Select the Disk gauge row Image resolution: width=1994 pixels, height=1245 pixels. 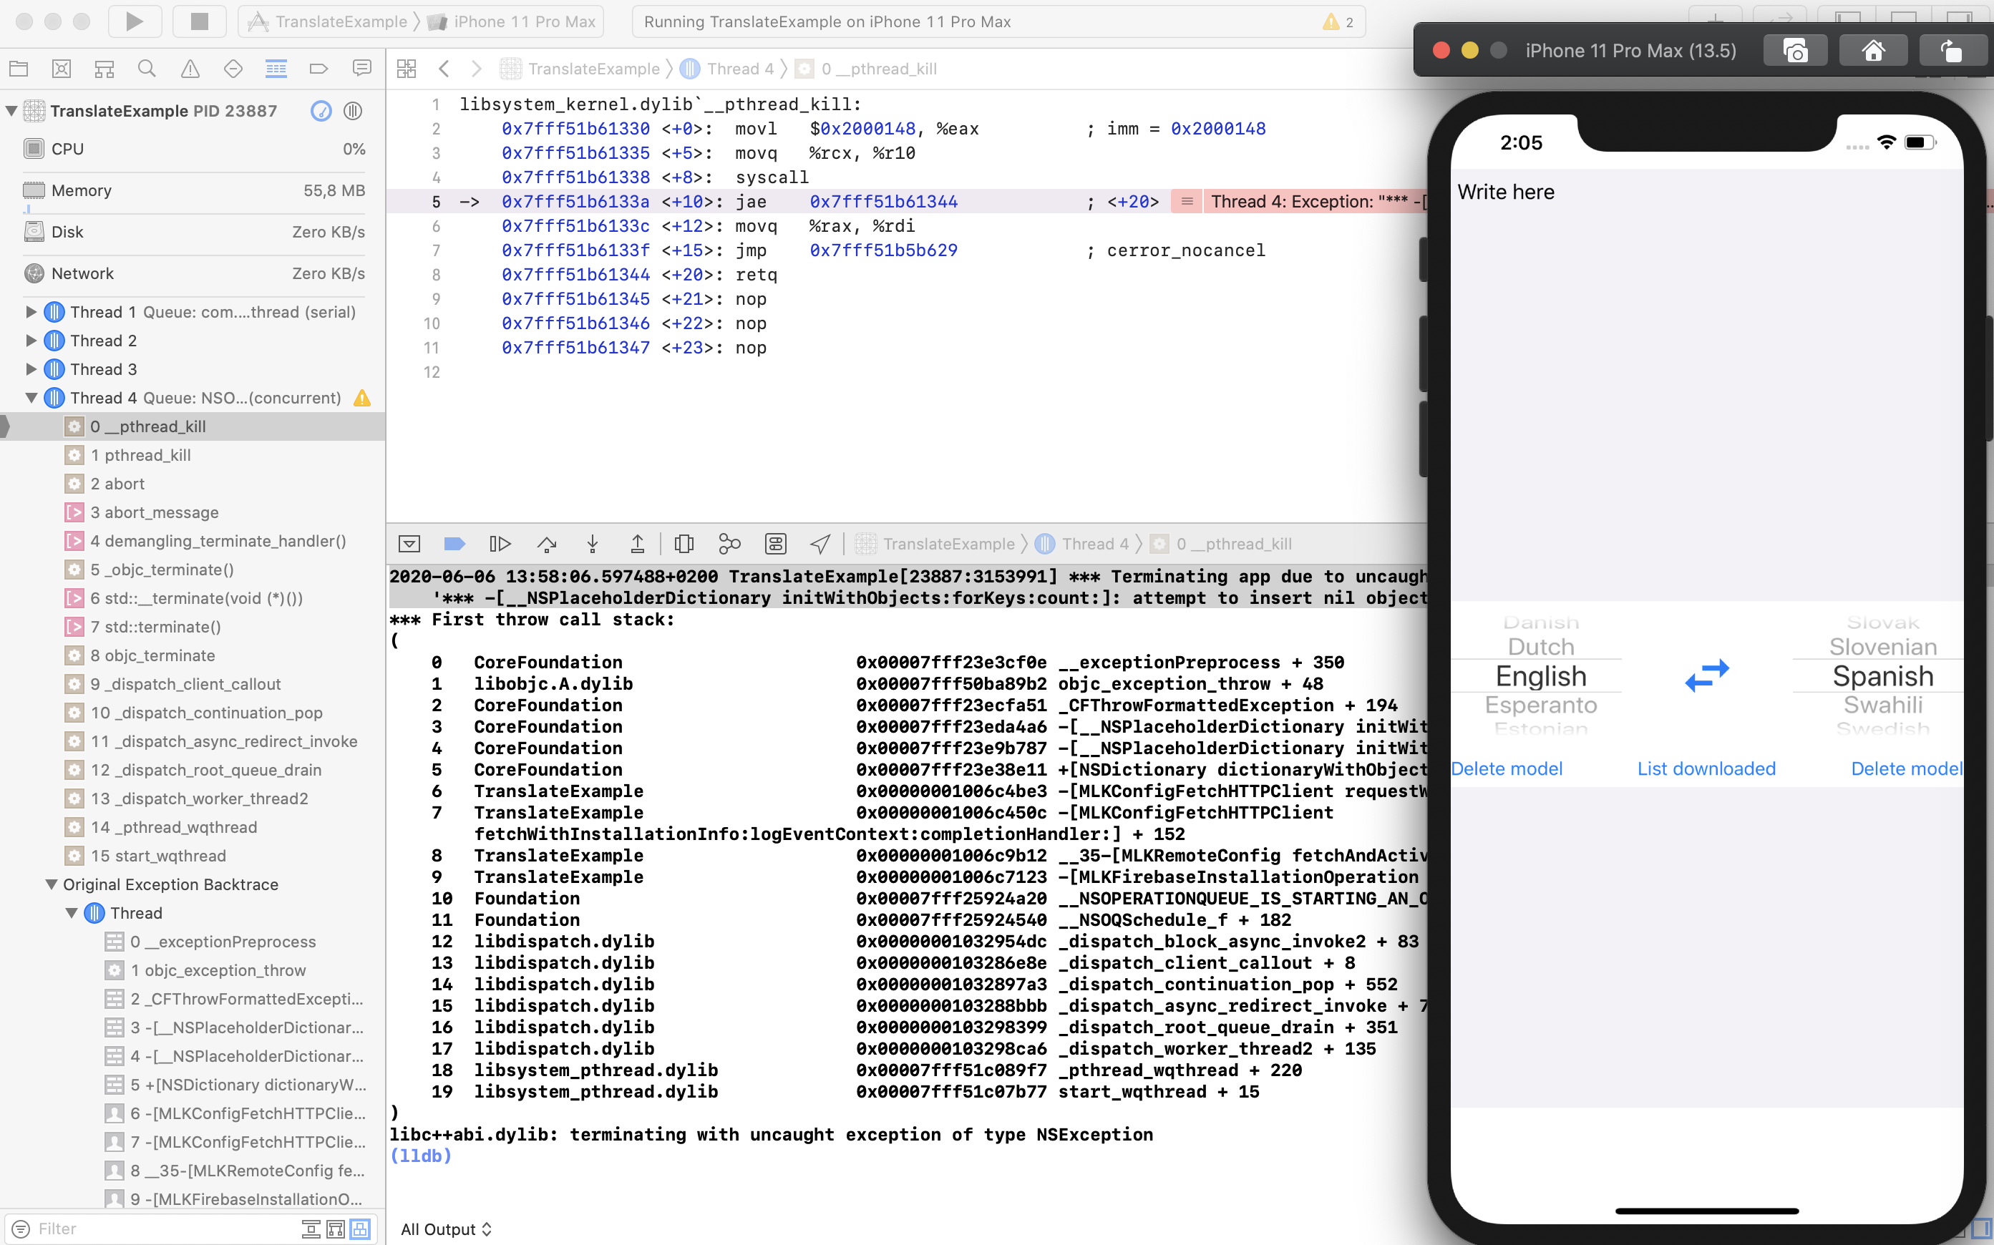(x=195, y=233)
